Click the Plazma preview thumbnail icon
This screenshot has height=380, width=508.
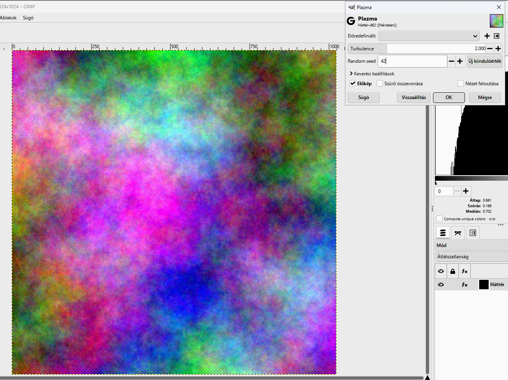coord(497,21)
